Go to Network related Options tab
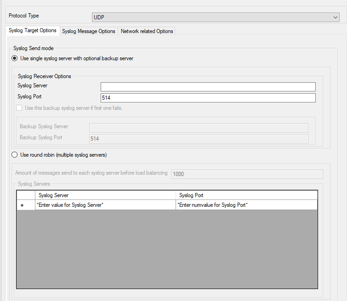Viewport: 347px width, 301px height. pyautogui.click(x=147, y=31)
